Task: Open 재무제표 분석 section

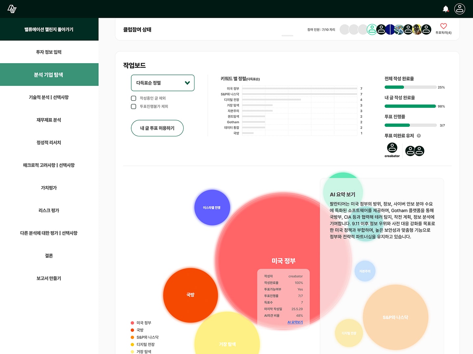Action: pos(49,120)
